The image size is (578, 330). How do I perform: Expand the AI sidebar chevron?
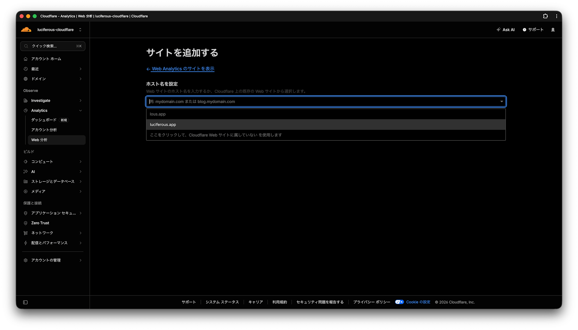[81, 172]
